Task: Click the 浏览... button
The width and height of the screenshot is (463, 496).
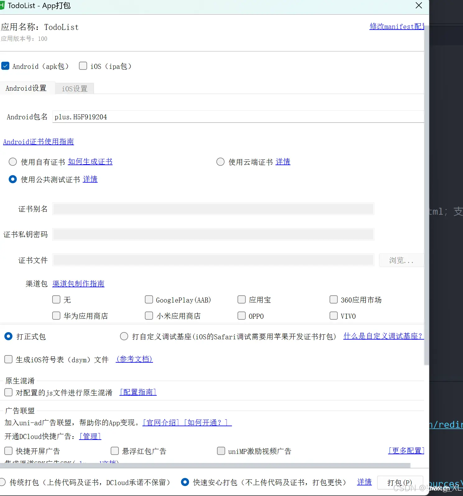Action: click(401, 260)
